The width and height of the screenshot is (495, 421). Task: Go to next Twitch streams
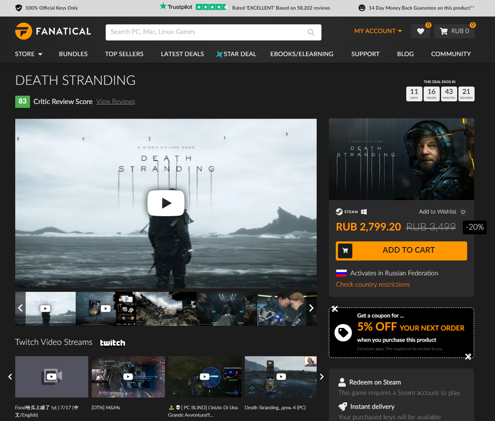pos(322,377)
